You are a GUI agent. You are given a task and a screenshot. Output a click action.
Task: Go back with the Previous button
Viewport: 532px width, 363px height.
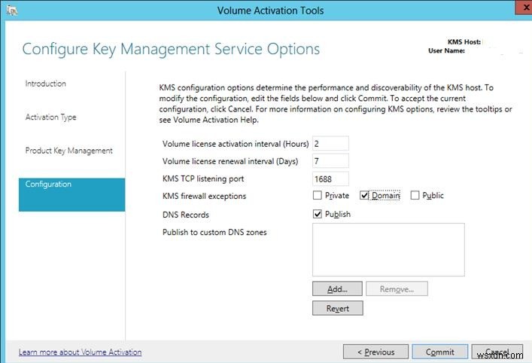tap(375, 352)
